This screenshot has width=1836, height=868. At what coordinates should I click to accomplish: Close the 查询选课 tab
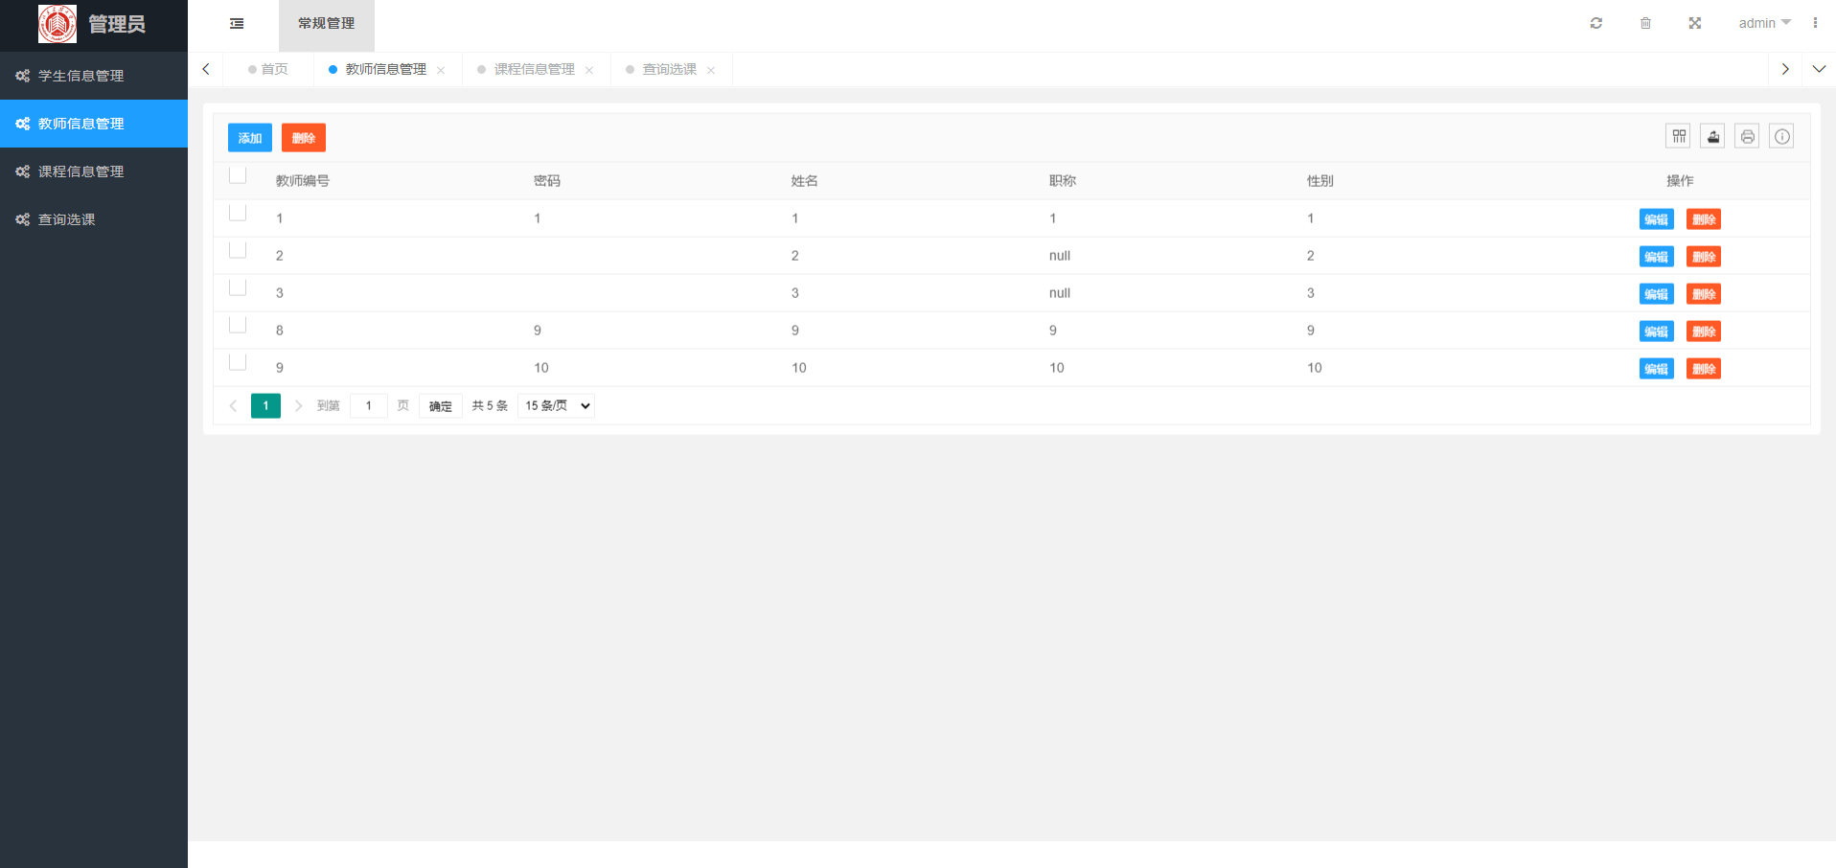pos(711,70)
